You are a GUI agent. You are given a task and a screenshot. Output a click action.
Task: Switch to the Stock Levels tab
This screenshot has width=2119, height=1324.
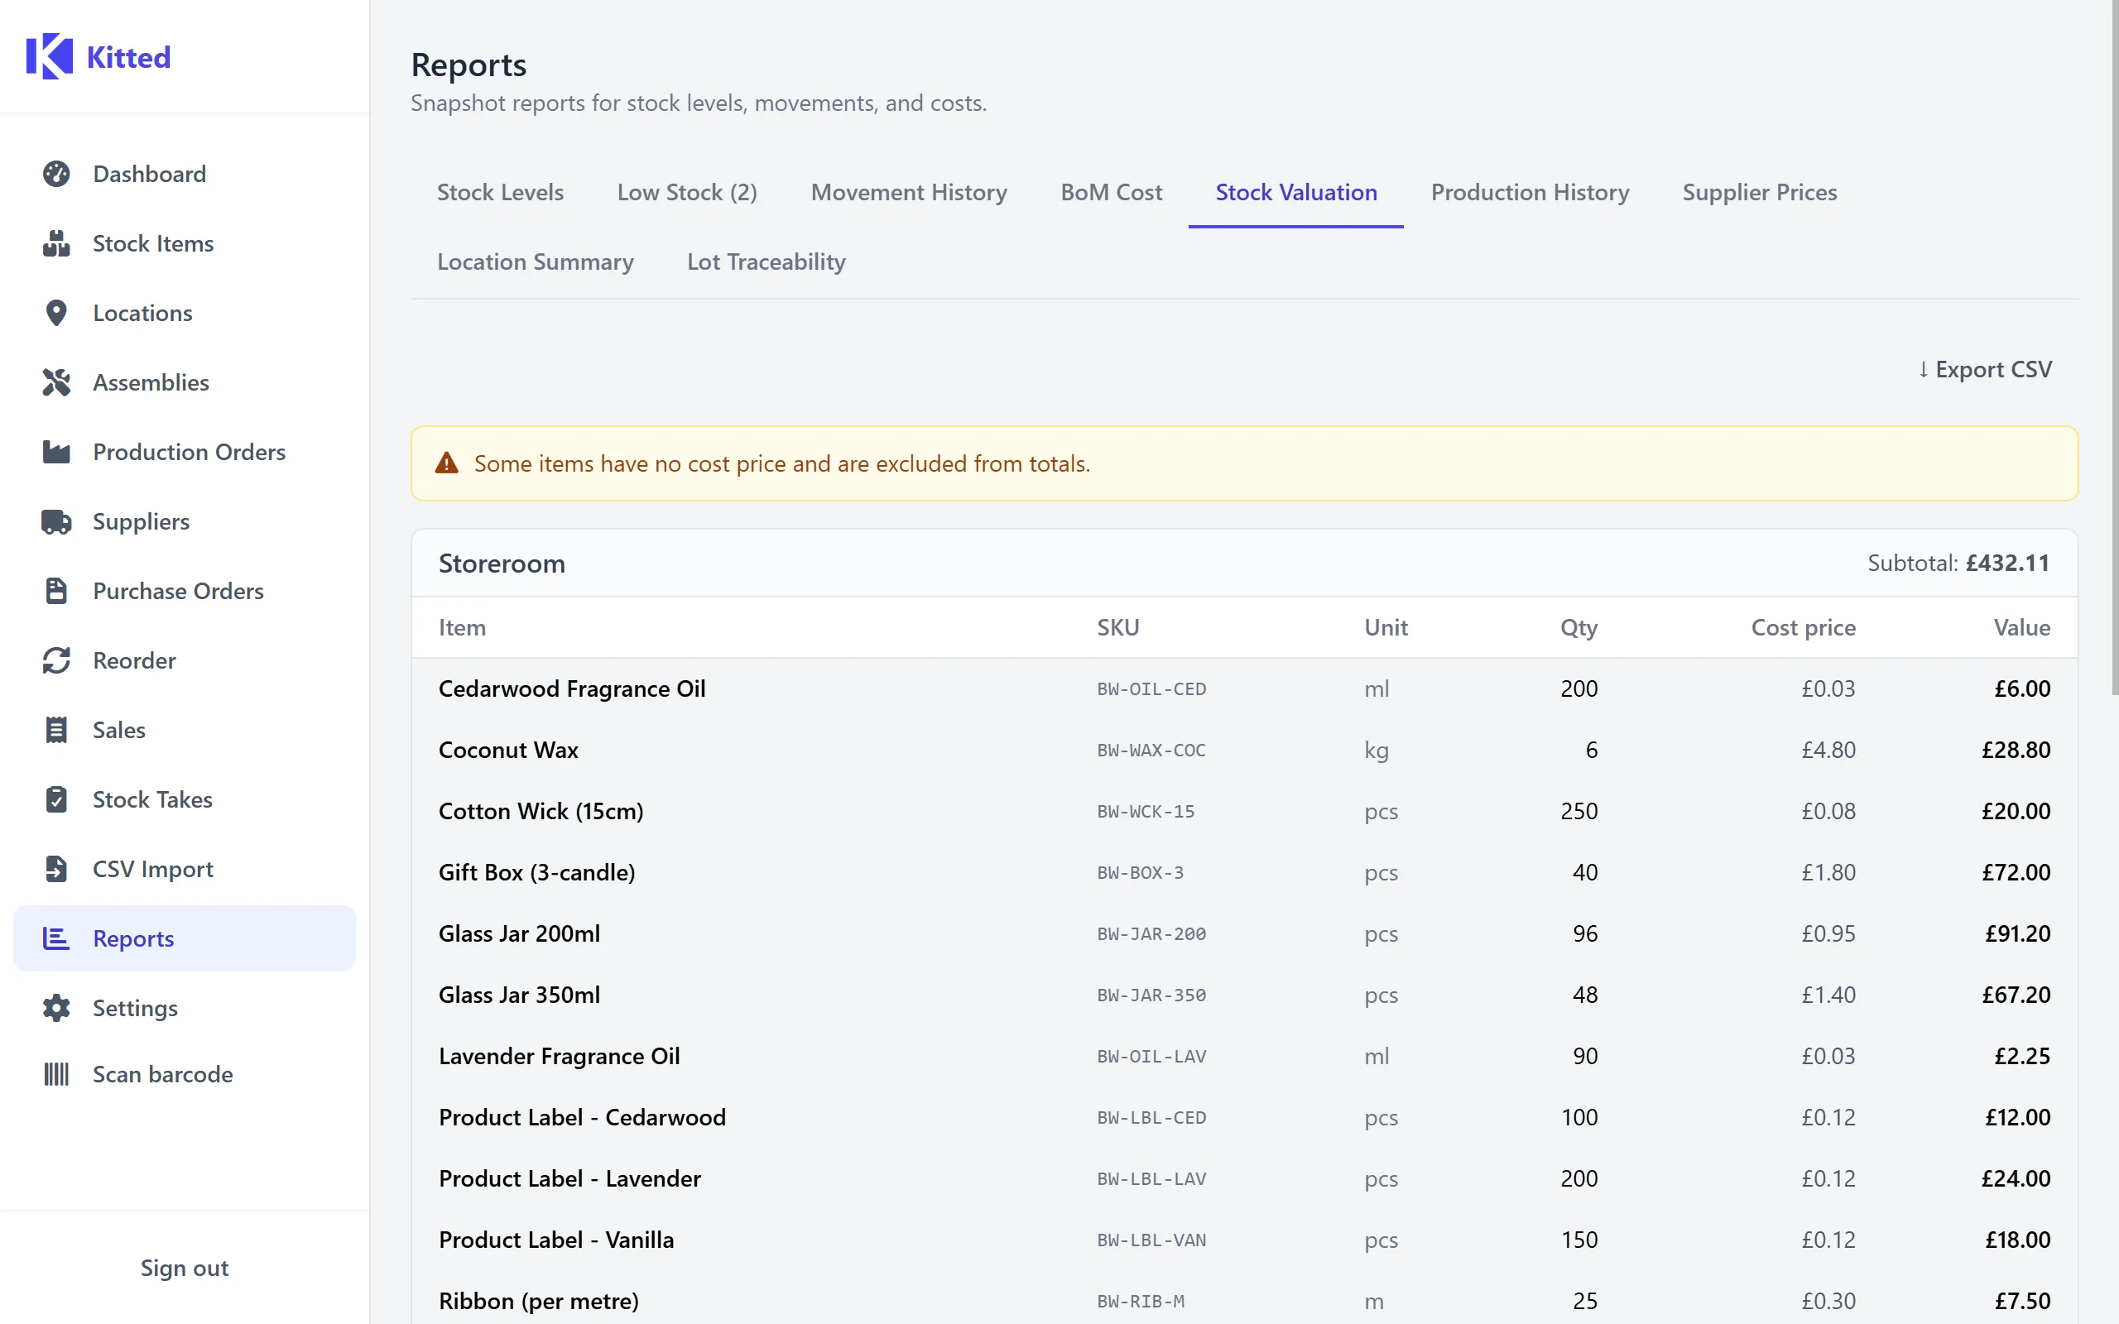click(x=500, y=193)
